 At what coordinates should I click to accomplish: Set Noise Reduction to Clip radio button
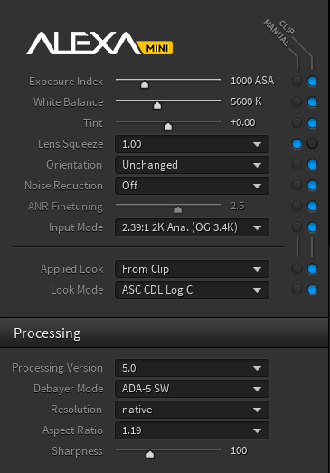pos(312,185)
